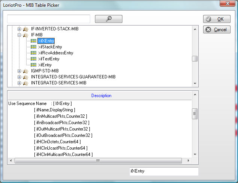Click description panel scroll down arrow
238x183 pixels.
click(x=195, y=154)
